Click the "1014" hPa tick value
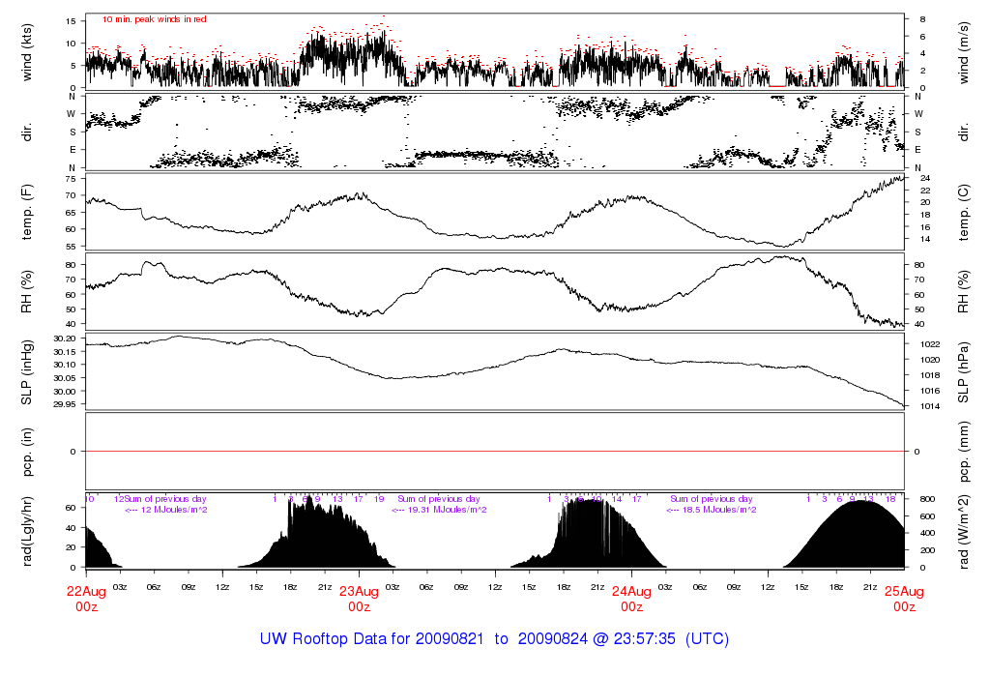 (931, 406)
